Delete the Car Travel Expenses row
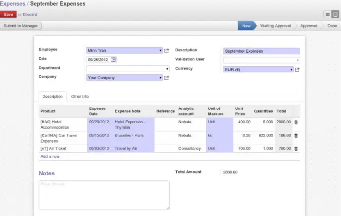The image size is (341, 216). click(x=296, y=135)
